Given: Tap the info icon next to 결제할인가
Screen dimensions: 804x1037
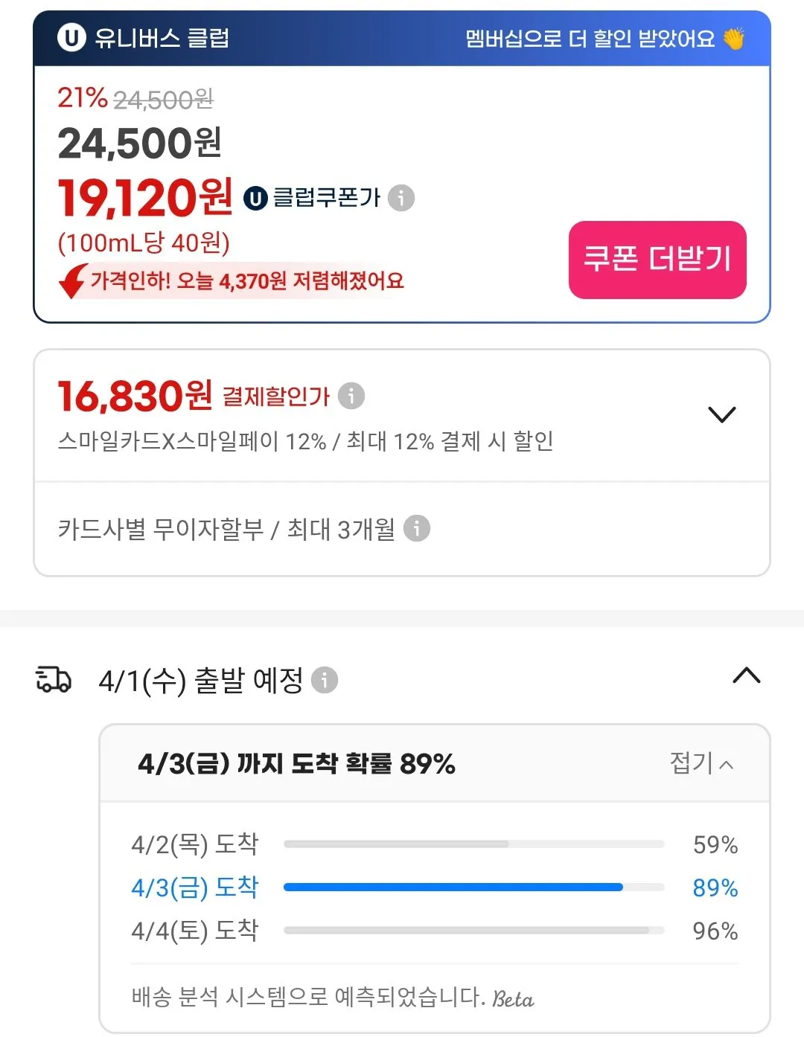Looking at the screenshot, I should [x=351, y=396].
